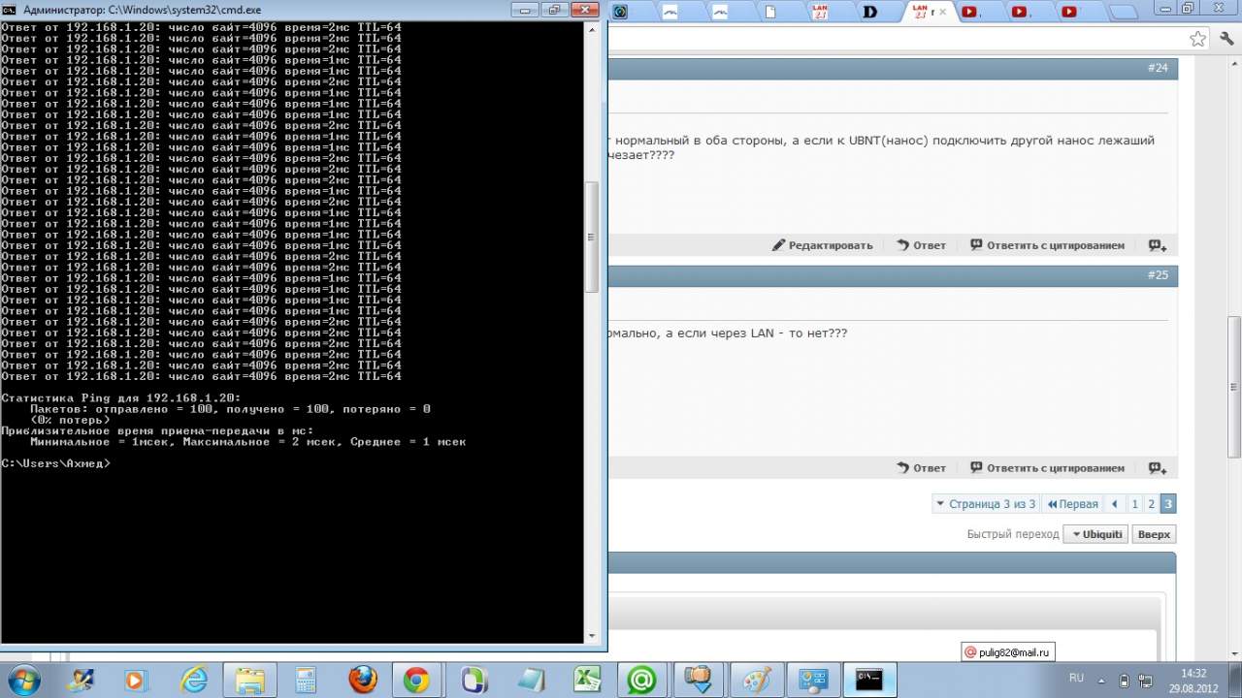Image resolution: width=1242 pixels, height=698 pixels.
Task: Launch Windows Explorer folder icon on taskbar
Action: click(x=249, y=681)
